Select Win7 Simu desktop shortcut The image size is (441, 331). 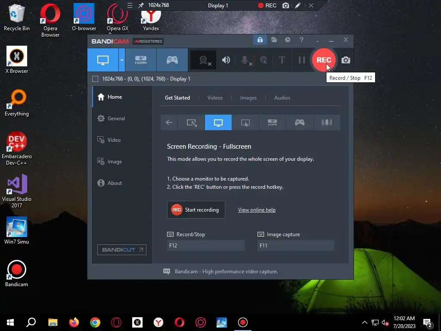pyautogui.click(x=17, y=230)
